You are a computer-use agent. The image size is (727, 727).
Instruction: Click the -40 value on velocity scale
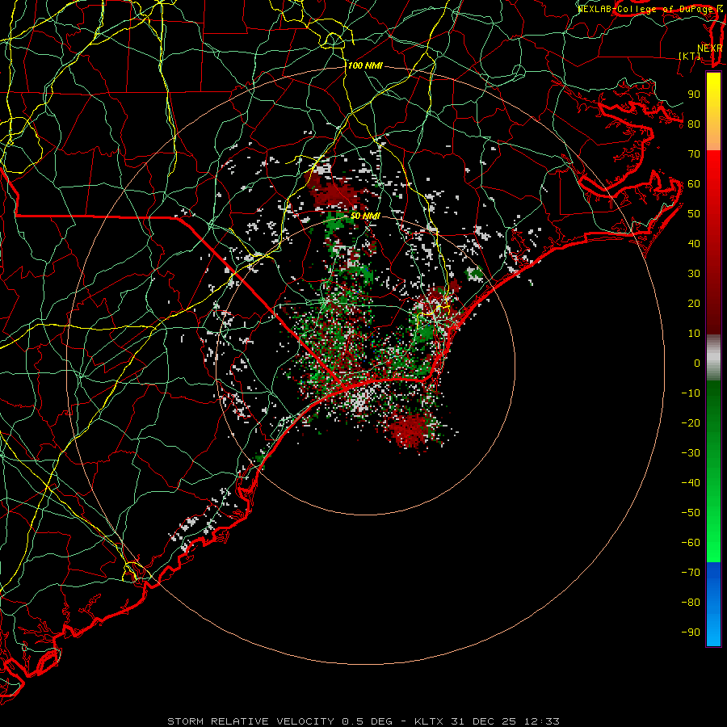pos(691,483)
